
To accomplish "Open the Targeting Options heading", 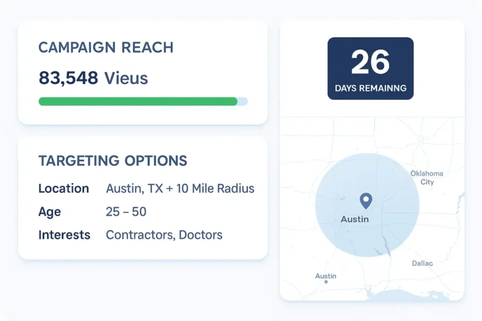I will (113, 160).
